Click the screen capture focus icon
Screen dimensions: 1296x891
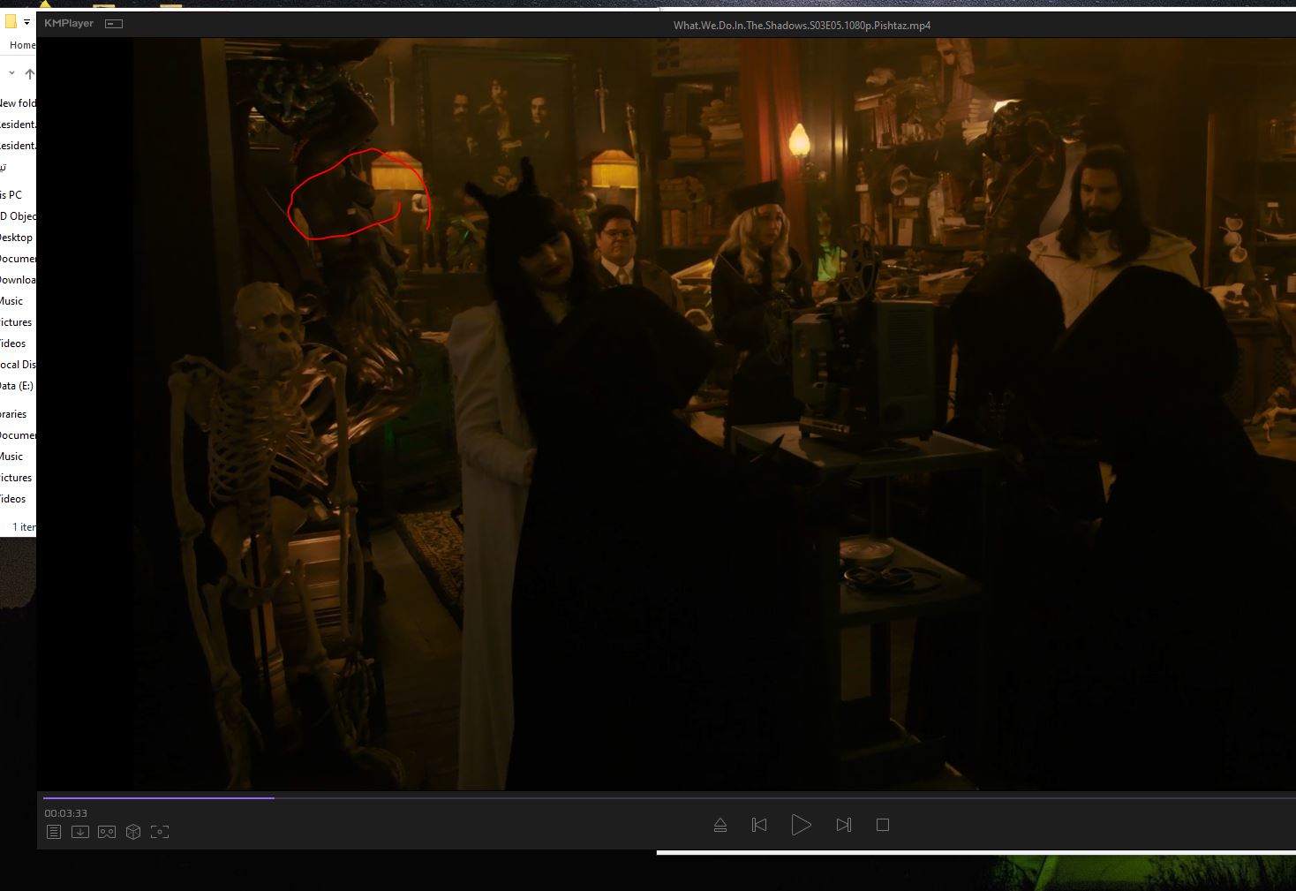(x=160, y=832)
